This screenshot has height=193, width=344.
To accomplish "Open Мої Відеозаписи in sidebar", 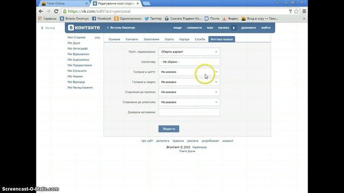I will click(x=78, y=54).
